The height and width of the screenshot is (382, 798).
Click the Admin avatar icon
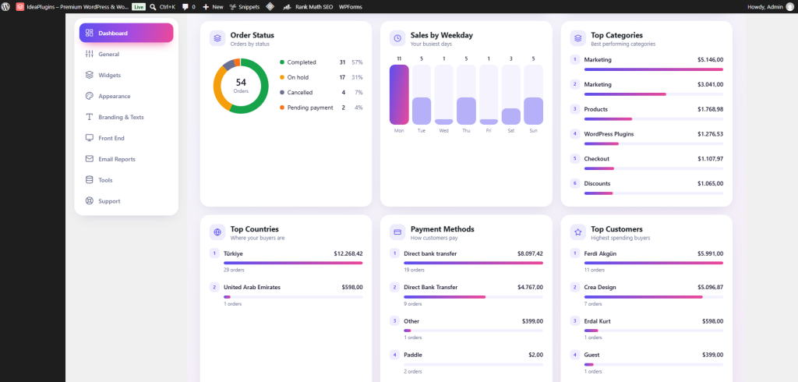point(789,7)
